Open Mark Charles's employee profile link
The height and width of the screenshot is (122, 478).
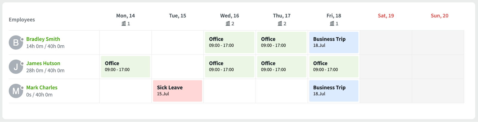click(x=42, y=87)
